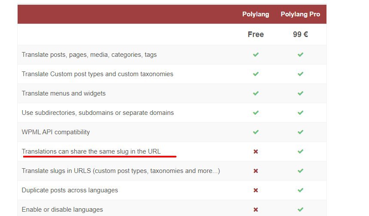Click Polylang Pro checkmark for WPML API compatibility

[300, 132]
